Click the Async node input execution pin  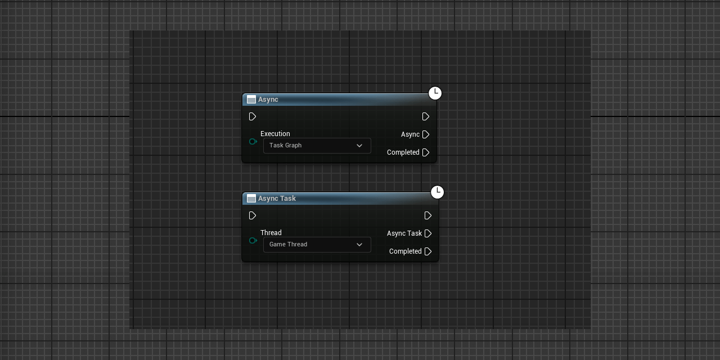click(253, 116)
